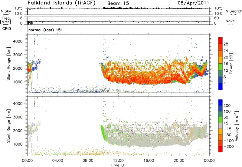Select the '20' power scale value
This screenshot has height=167, width=242.
point(226,57)
